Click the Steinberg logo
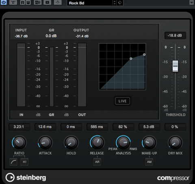The width and height of the screenshot is (195, 184). pos(26,178)
